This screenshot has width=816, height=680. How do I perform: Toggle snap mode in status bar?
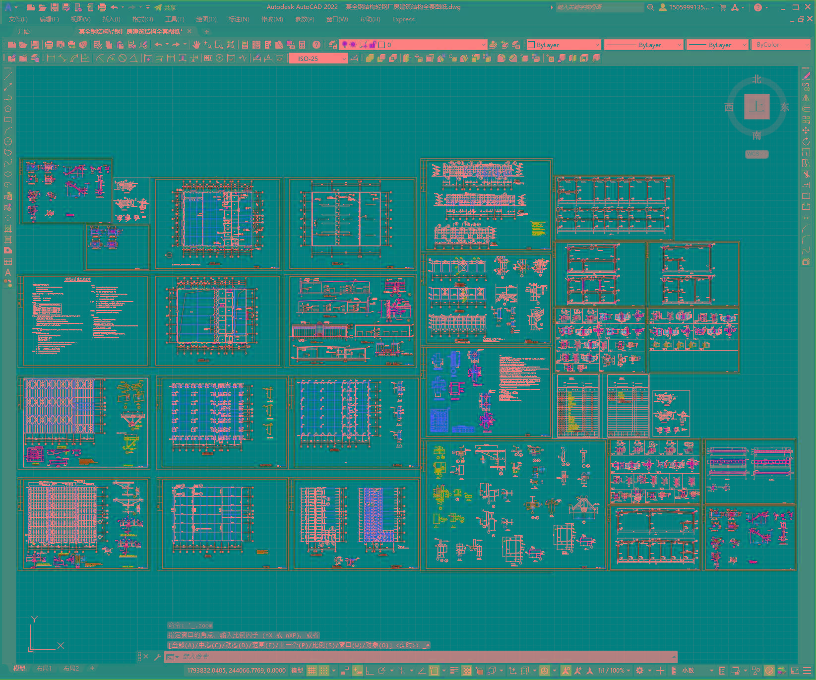[324, 671]
